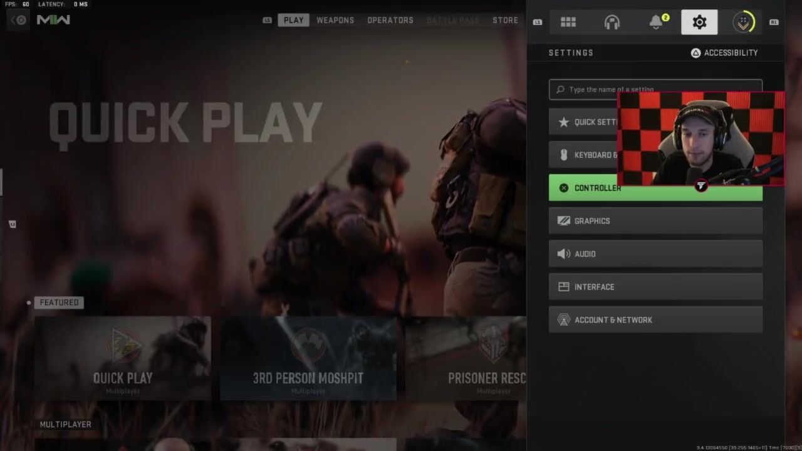Click the Account & Network icon
Viewport: 802px width, 451px height.
click(x=563, y=320)
